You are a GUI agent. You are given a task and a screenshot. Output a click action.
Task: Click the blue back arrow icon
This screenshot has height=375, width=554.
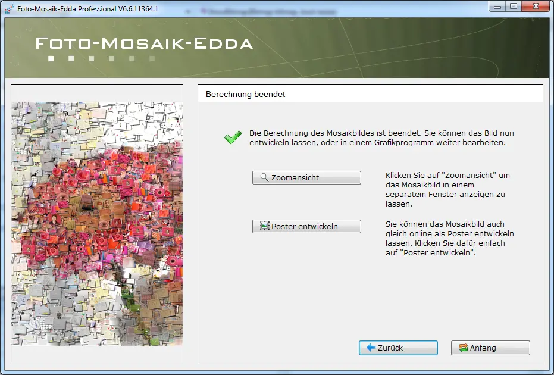371,348
